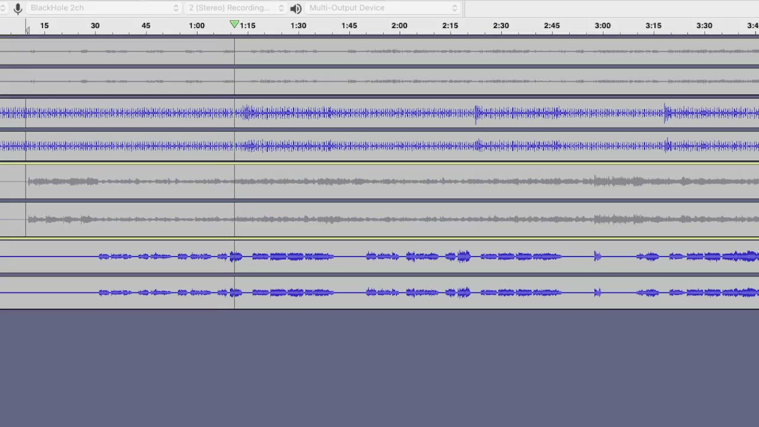Open the Multi-Output Device playback dropdown
Viewport: 759px width, 427px height.
pos(383,8)
